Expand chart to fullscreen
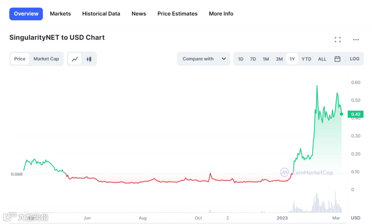The height and width of the screenshot is (224, 372). pos(338,40)
